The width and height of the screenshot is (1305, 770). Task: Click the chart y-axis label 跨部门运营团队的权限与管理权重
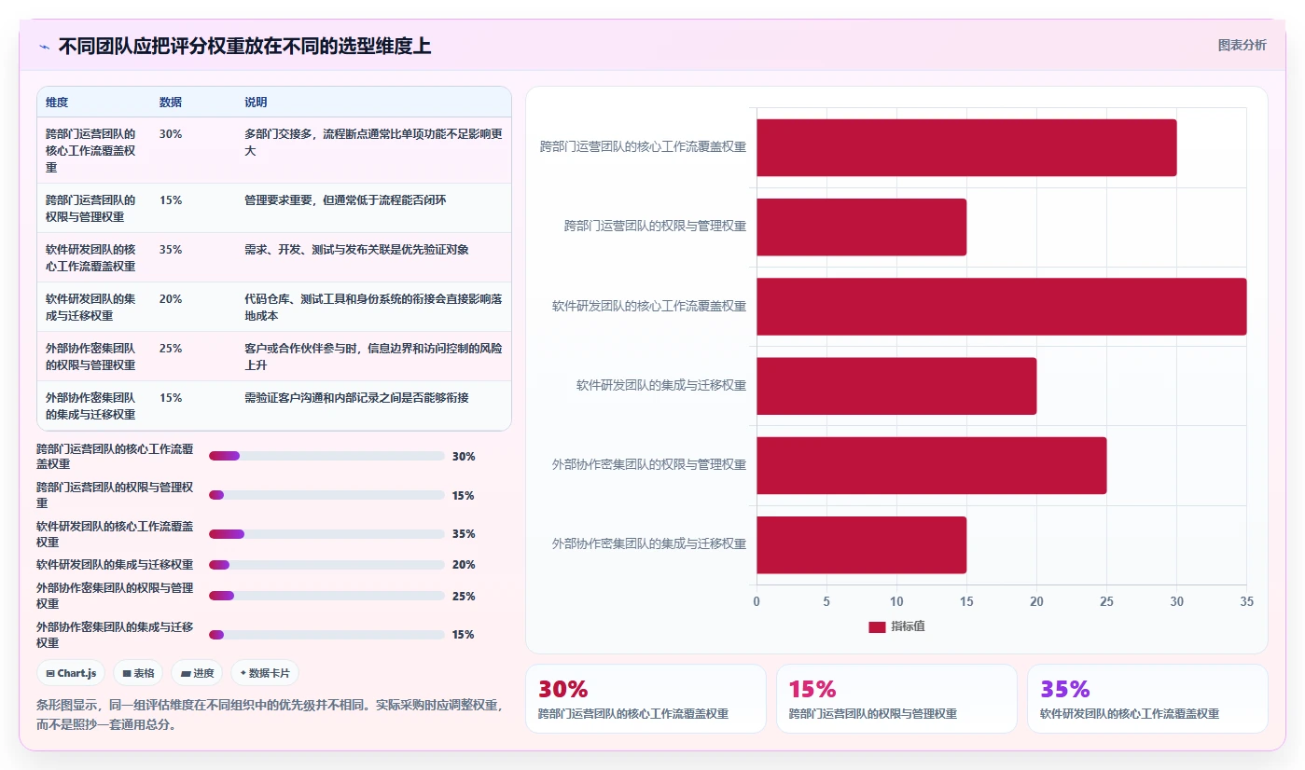click(x=655, y=226)
